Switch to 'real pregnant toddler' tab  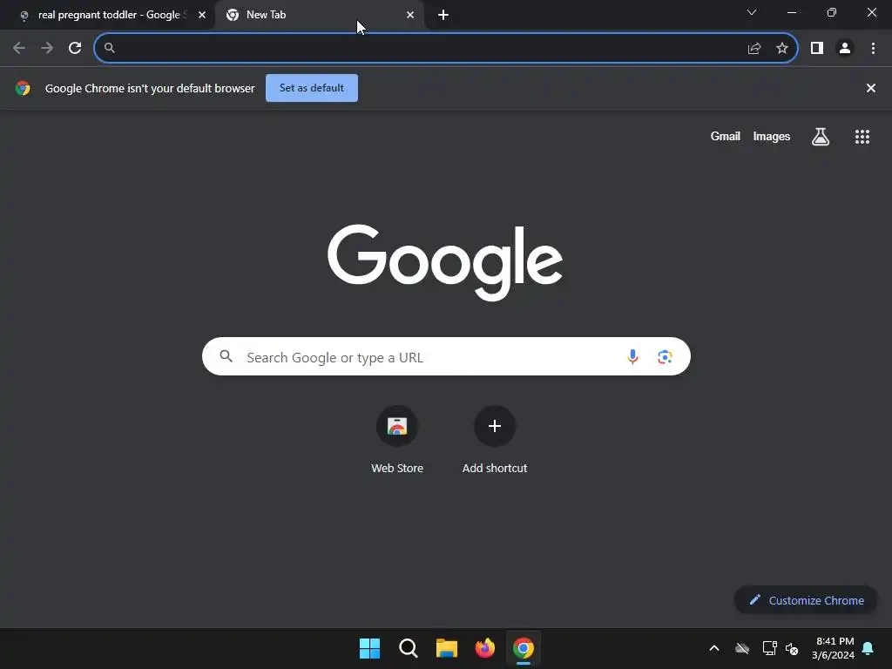(x=107, y=15)
